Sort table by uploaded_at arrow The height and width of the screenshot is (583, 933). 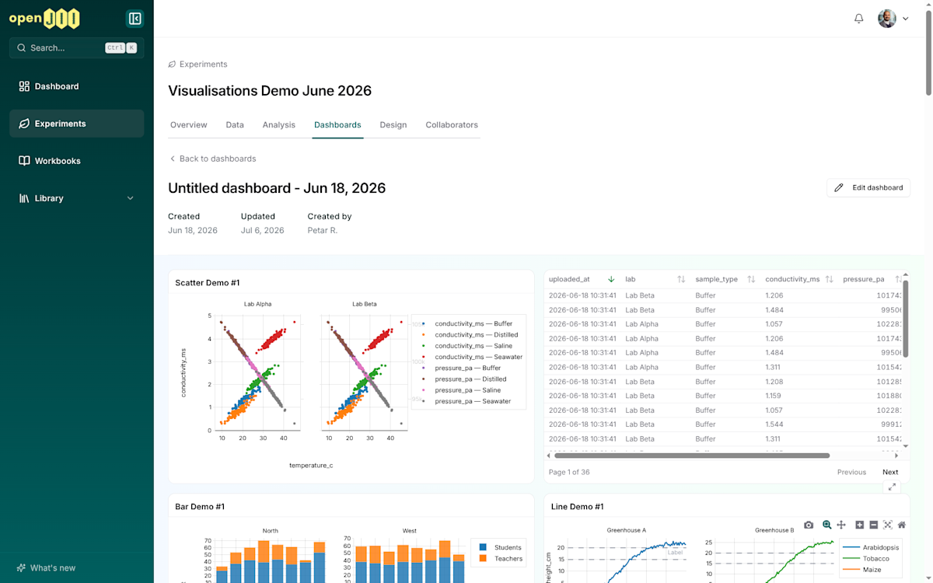611,279
